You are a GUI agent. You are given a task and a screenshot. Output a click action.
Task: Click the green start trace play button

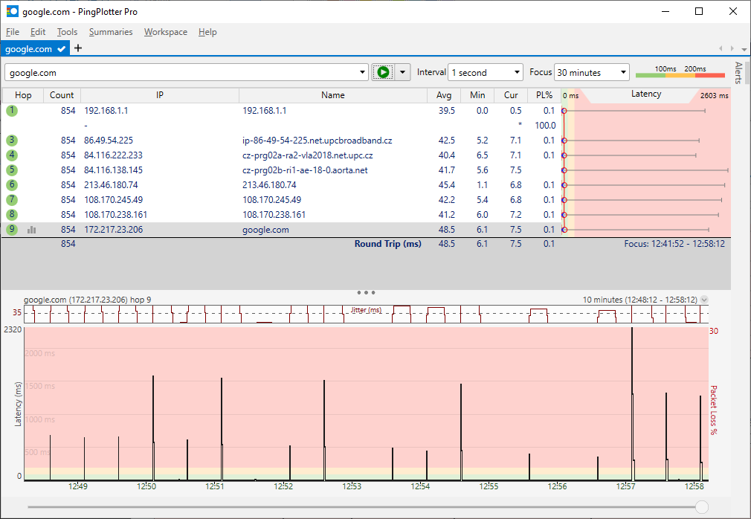pos(382,72)
